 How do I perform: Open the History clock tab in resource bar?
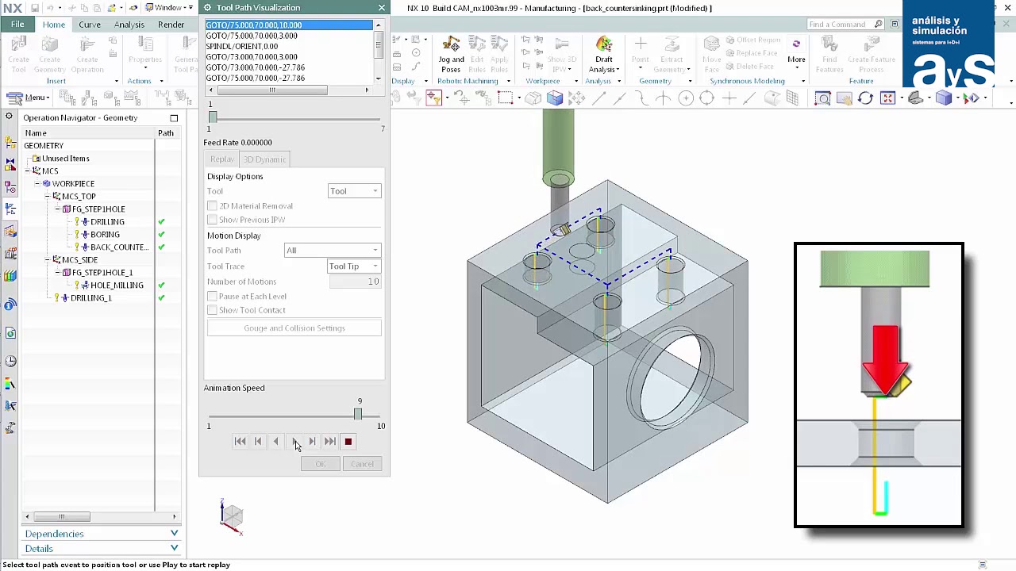point(10,362)
